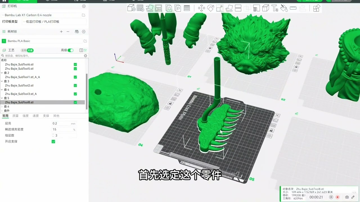Screen dimensions: 360x202
Task: Click the Arrange all objects toolbar icon
Action: point(159,8)
